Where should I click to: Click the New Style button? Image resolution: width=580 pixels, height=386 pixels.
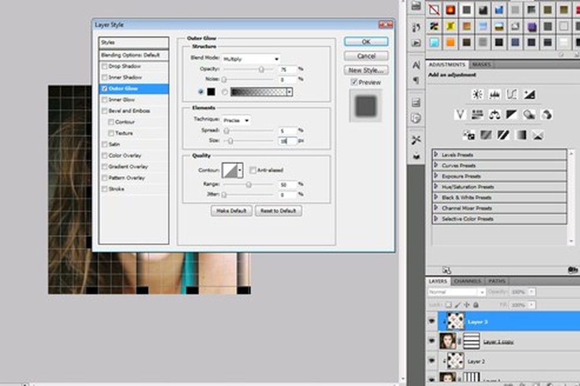(x=366, y=70)
